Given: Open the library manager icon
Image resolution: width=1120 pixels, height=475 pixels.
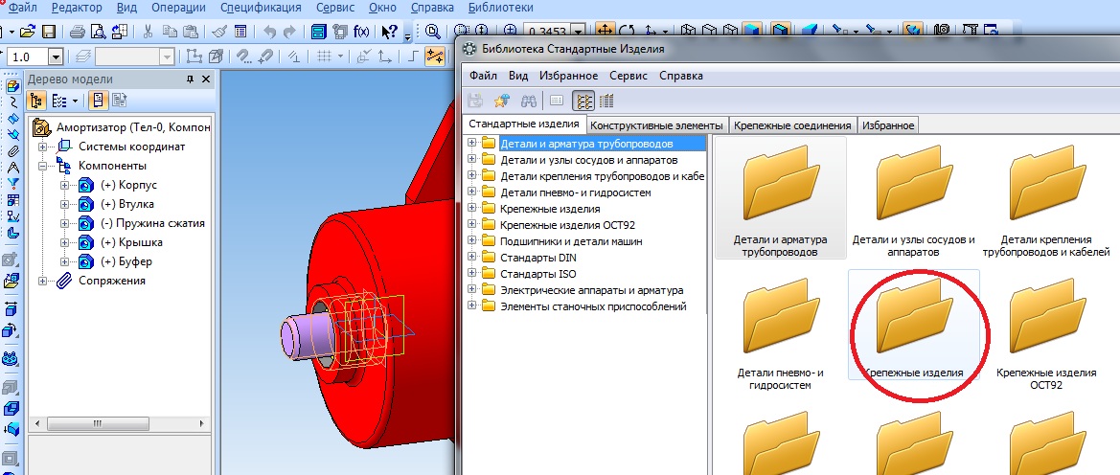Looking at the screenshot, I should tap(319, 32).
